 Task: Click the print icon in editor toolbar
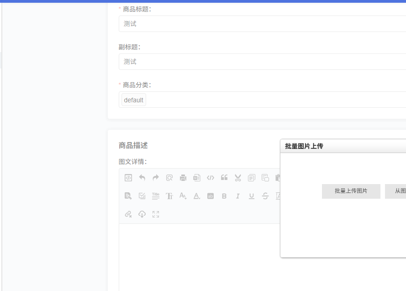click(x=183, y=178)
